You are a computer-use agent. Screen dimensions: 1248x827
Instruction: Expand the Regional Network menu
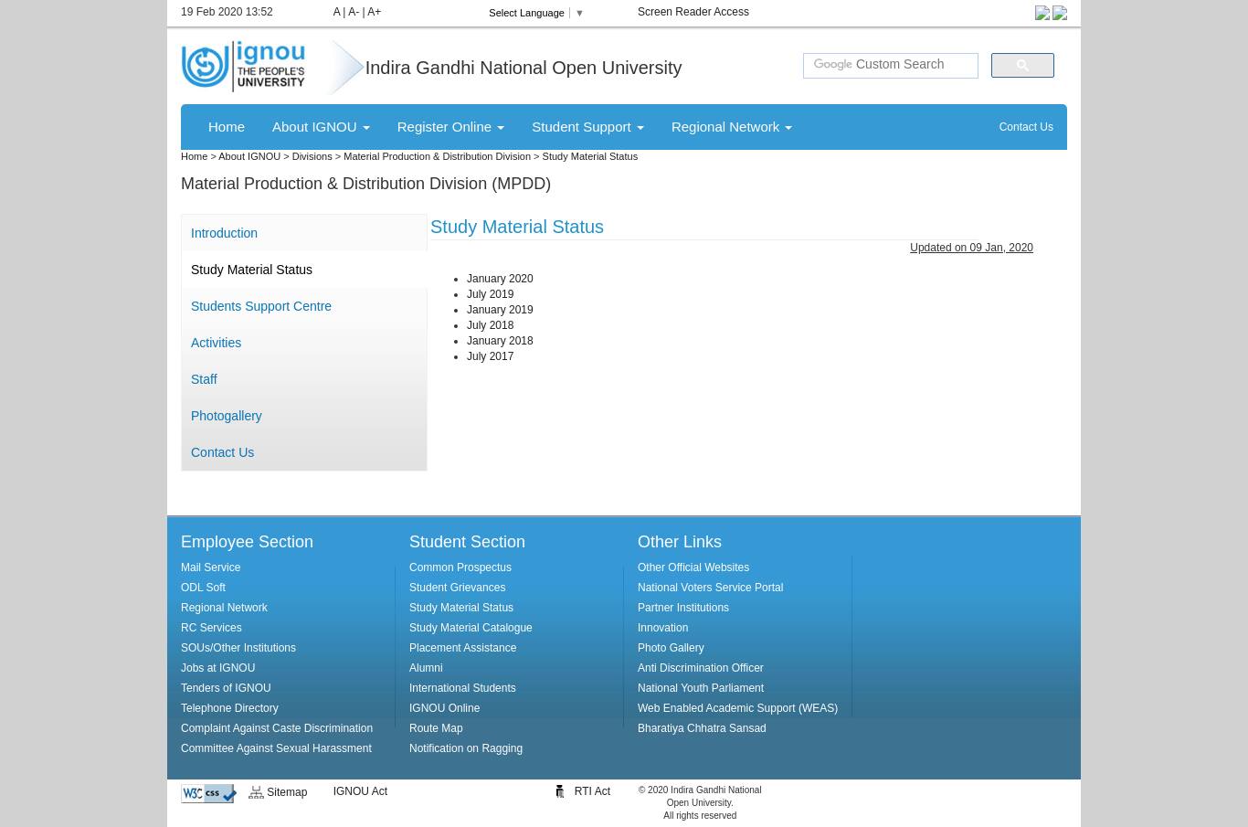pyautogui.click(x=730, y=126)
